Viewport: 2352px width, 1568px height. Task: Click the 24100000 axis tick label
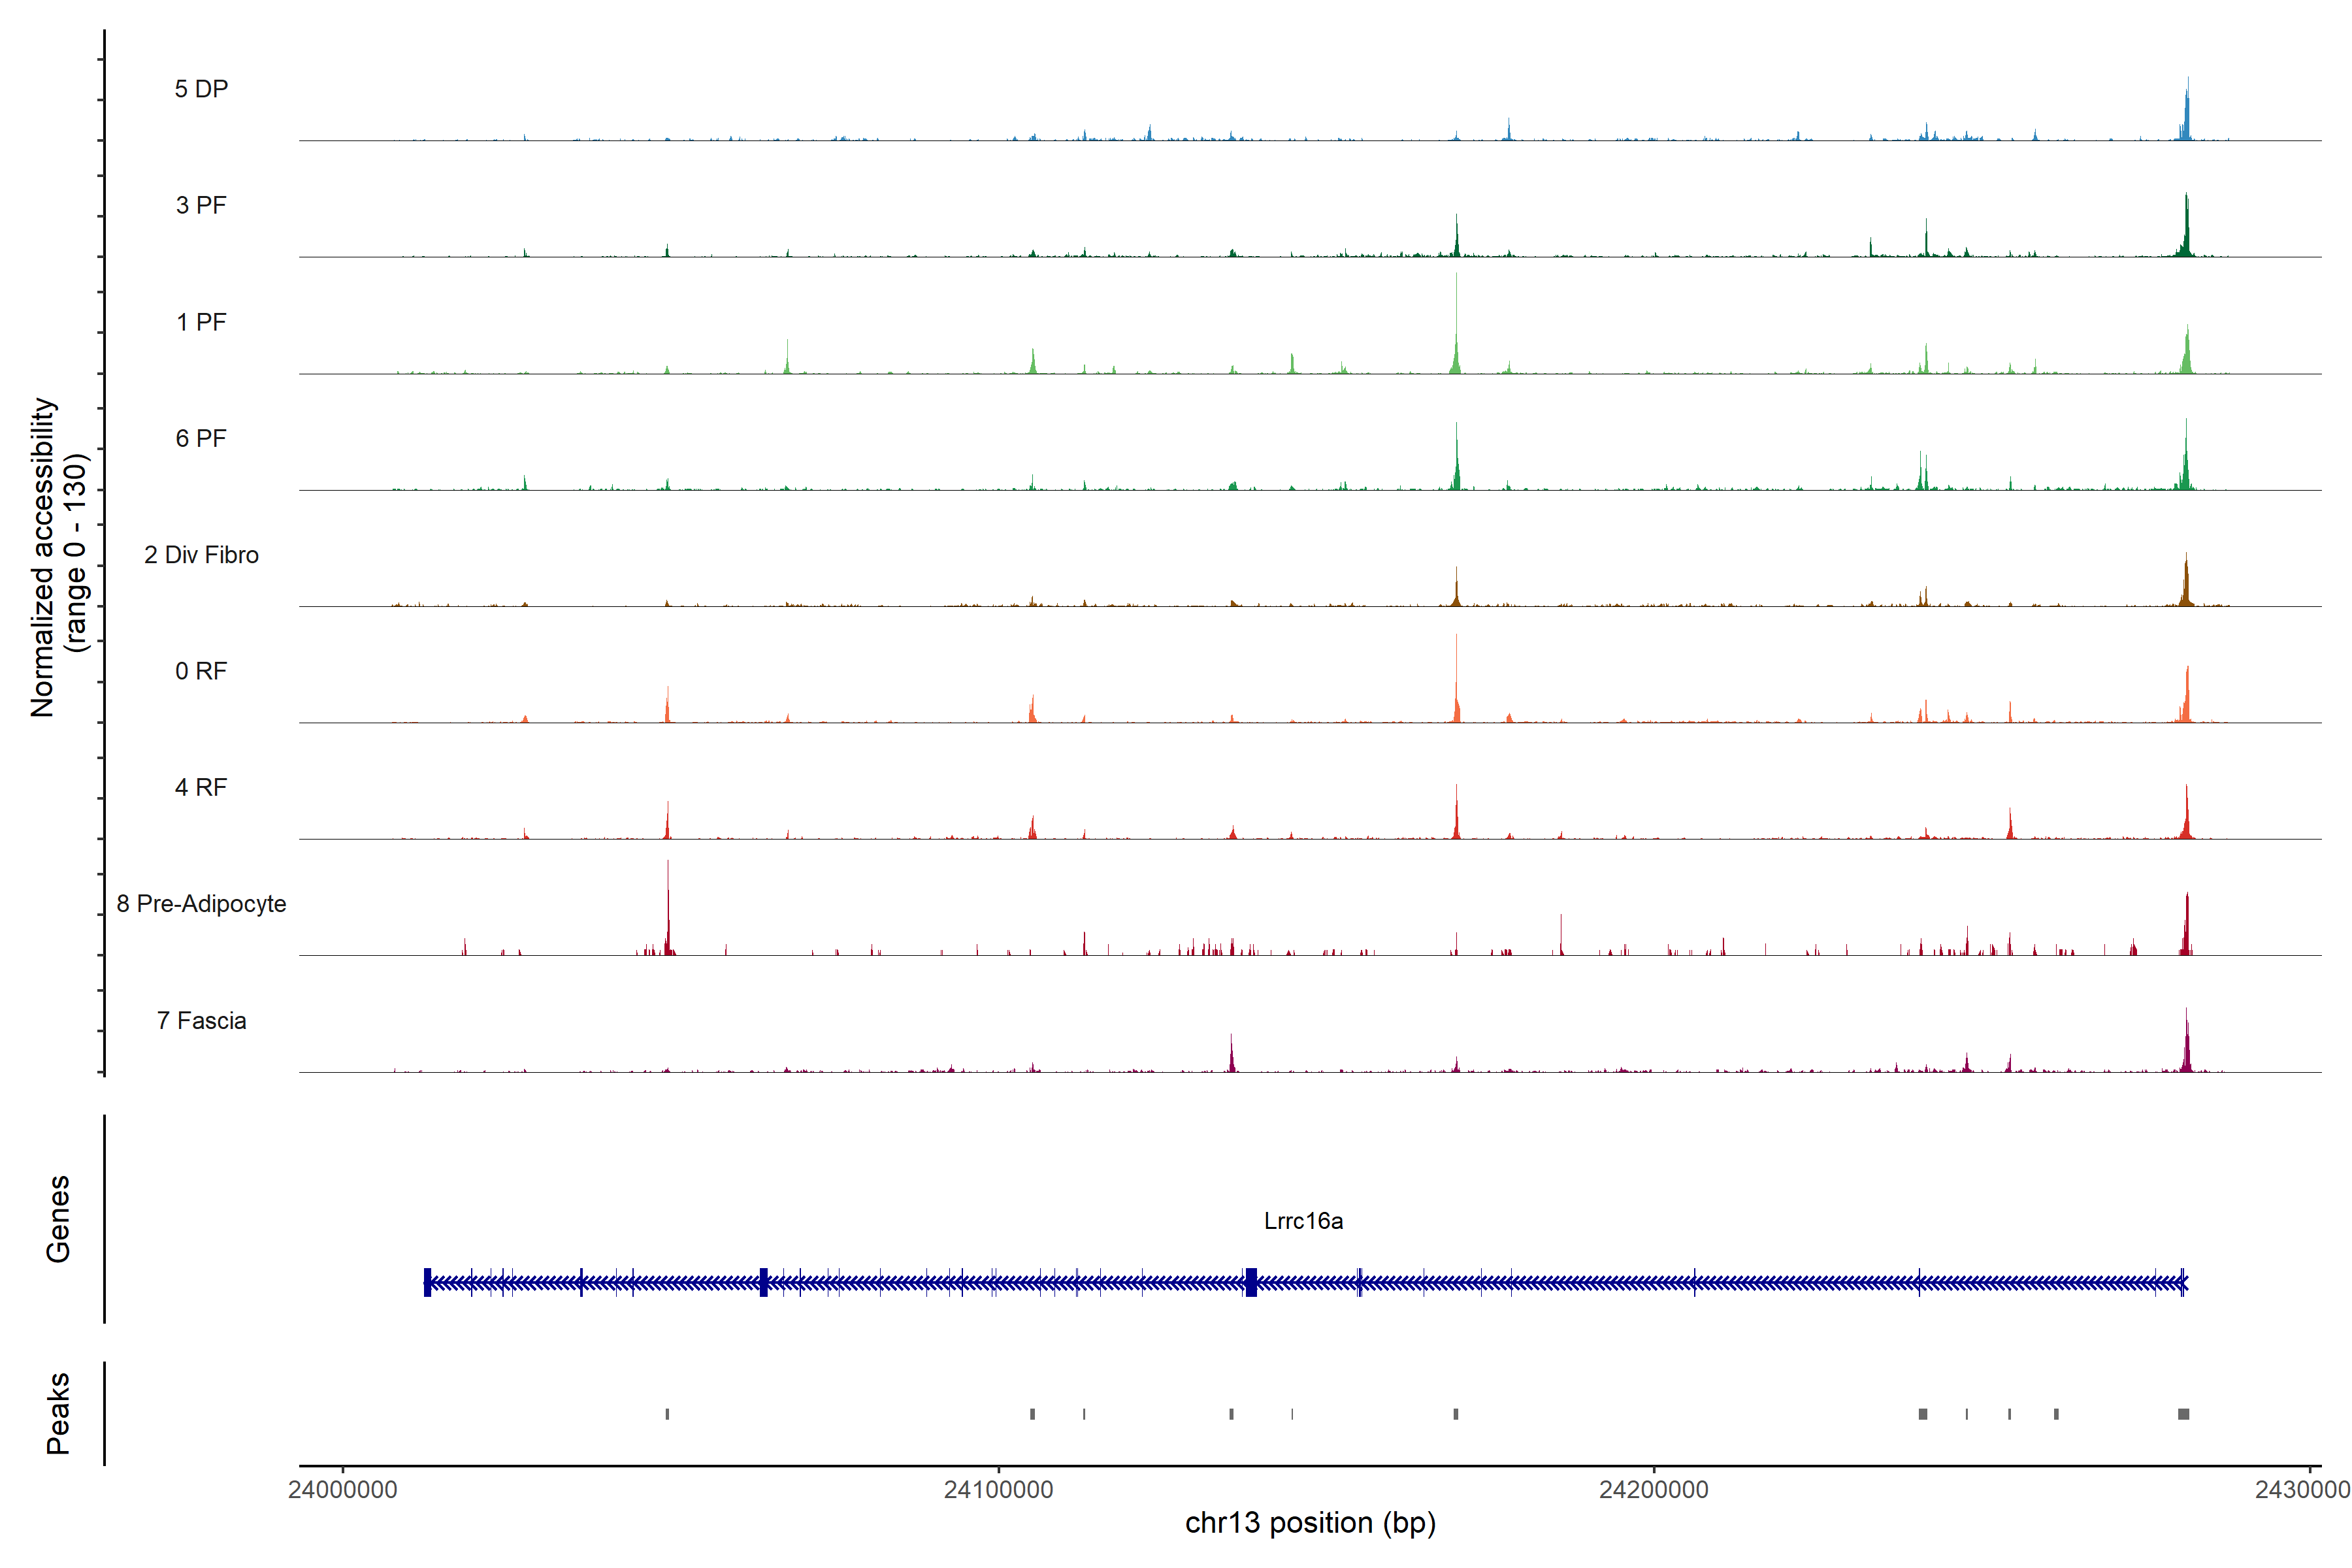pyautogui.click(x=998, y=1490)
